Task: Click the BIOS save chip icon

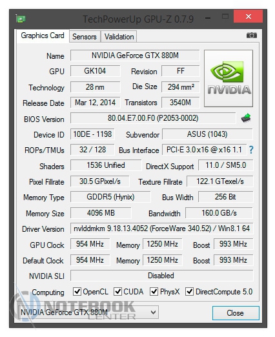Action: click(x=246, y=118)
